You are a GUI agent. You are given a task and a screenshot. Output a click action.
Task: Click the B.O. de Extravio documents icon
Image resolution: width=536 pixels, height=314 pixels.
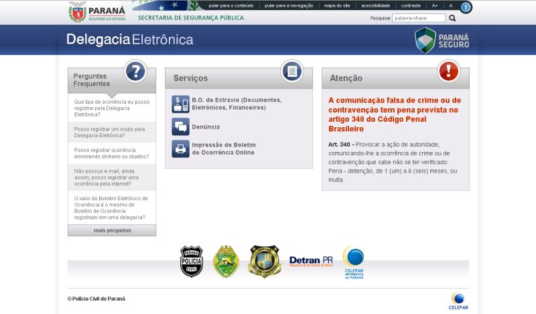[x=180, y=104]
